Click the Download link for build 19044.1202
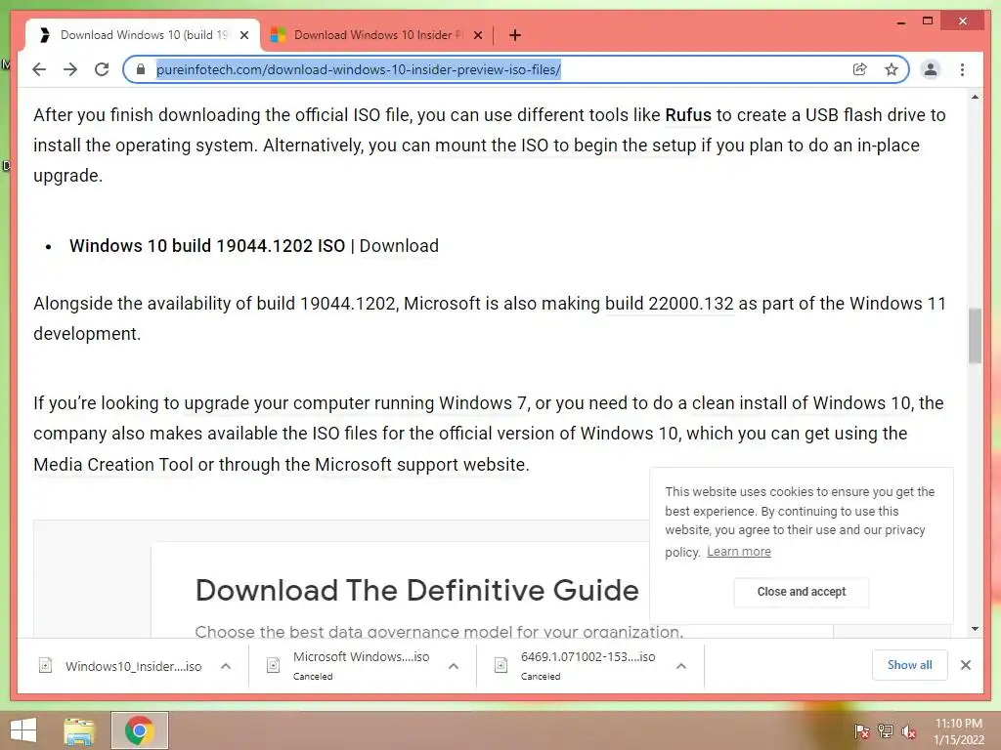The height and width of the screenshot is (750, 1001). [x=399, y=246]
